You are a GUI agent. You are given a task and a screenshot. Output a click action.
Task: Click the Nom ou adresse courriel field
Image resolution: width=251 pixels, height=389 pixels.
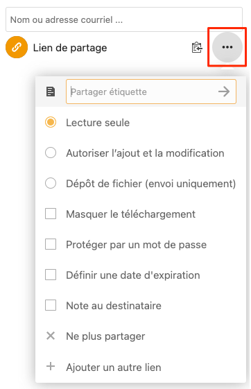click(124, 19)
